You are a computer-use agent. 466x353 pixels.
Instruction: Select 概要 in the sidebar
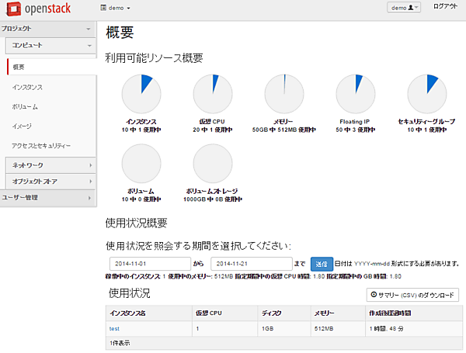(19, 67)
